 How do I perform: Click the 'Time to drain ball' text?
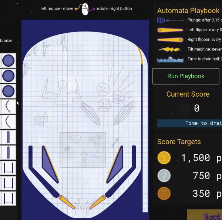coord(205,59)
